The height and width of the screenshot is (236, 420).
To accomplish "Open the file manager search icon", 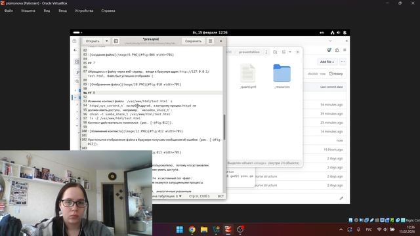I will coord(275,52).
